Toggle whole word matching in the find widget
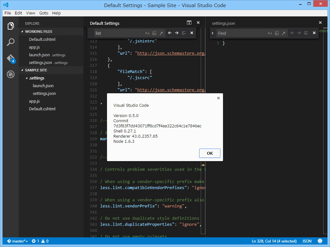Screen dimensions: 330x247 154,33
